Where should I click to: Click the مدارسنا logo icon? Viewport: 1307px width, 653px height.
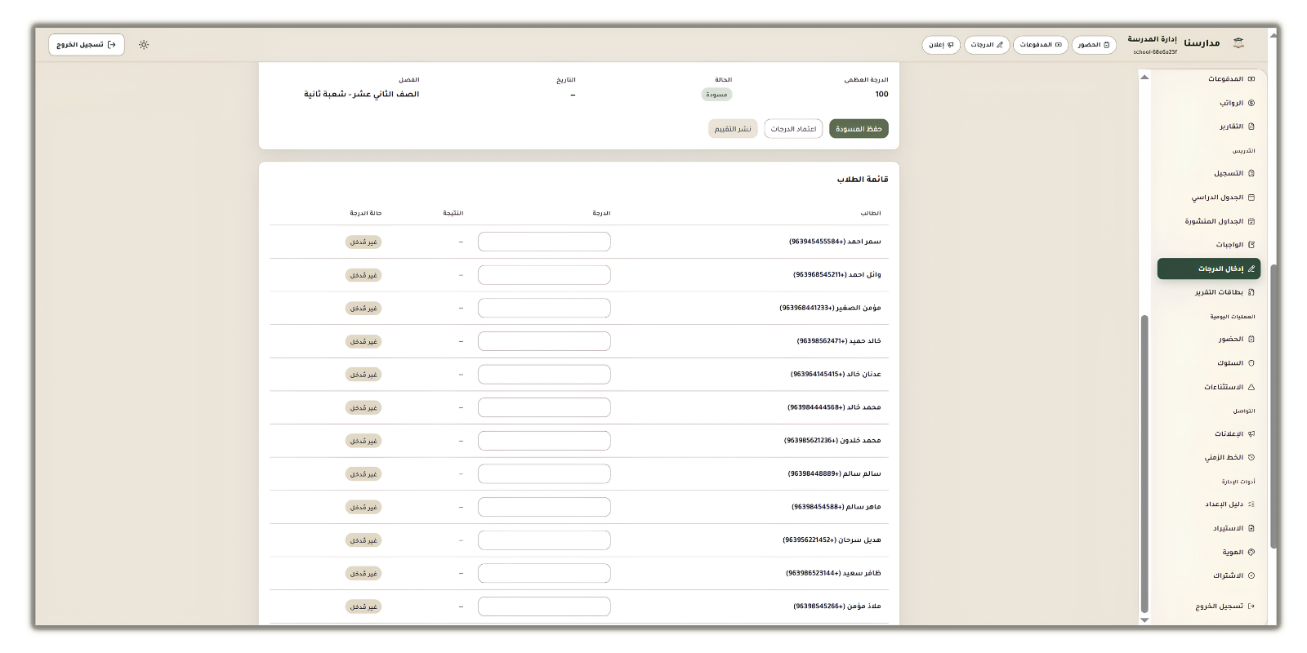(1238, 43)
